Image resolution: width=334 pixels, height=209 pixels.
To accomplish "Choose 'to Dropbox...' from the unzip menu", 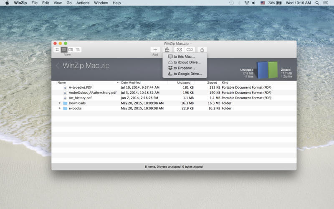I will pos(184,68).
